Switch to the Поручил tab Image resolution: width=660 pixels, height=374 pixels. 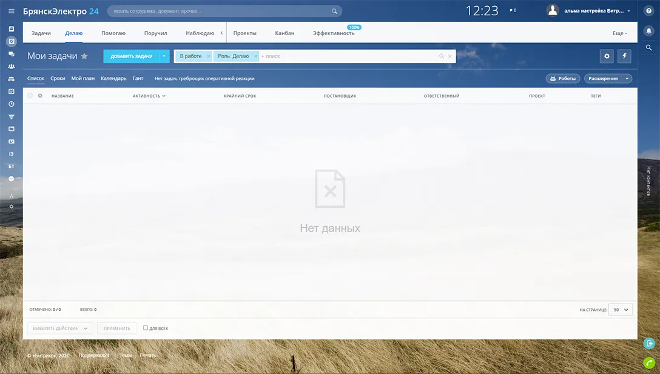[156, 33]
